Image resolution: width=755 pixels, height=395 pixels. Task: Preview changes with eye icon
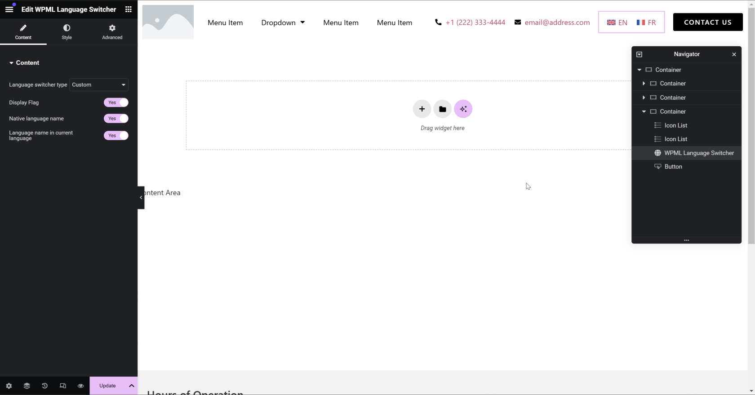(81, 386)
